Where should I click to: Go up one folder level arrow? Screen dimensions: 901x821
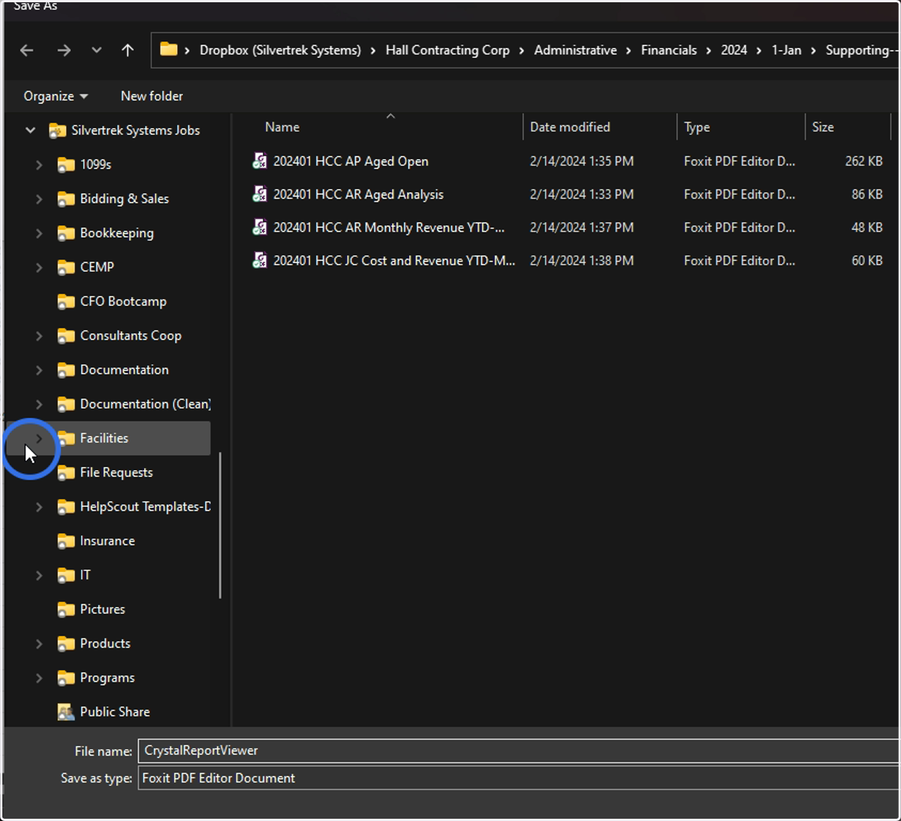point(128,50)
